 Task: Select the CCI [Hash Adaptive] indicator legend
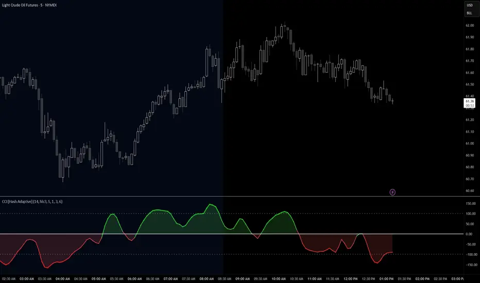click(x=32, y=202)
